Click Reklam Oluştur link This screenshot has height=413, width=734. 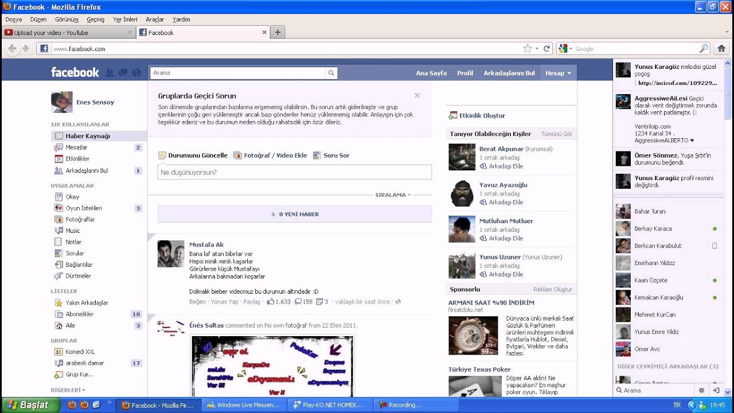pos(553,290)
